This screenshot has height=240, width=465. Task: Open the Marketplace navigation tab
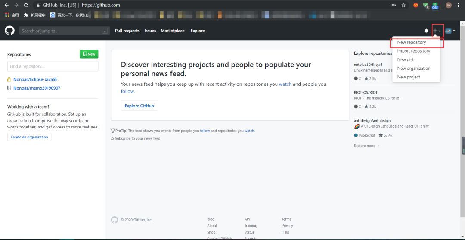click(173, 31)
